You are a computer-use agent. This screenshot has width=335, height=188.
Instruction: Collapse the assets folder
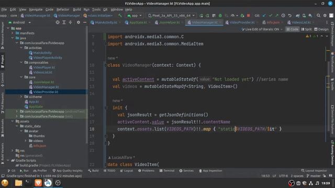coord(13,121)
